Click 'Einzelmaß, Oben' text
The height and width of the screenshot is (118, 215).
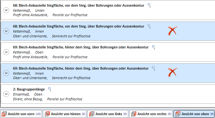(x=28, y=94)
